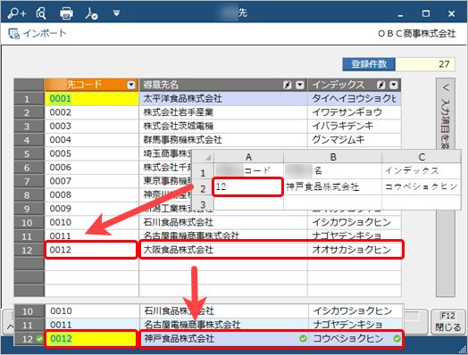Open the toolbar overflow dropdown arrow
The width and height of the screenshot is (468, 355).
[x=116, y=13]
